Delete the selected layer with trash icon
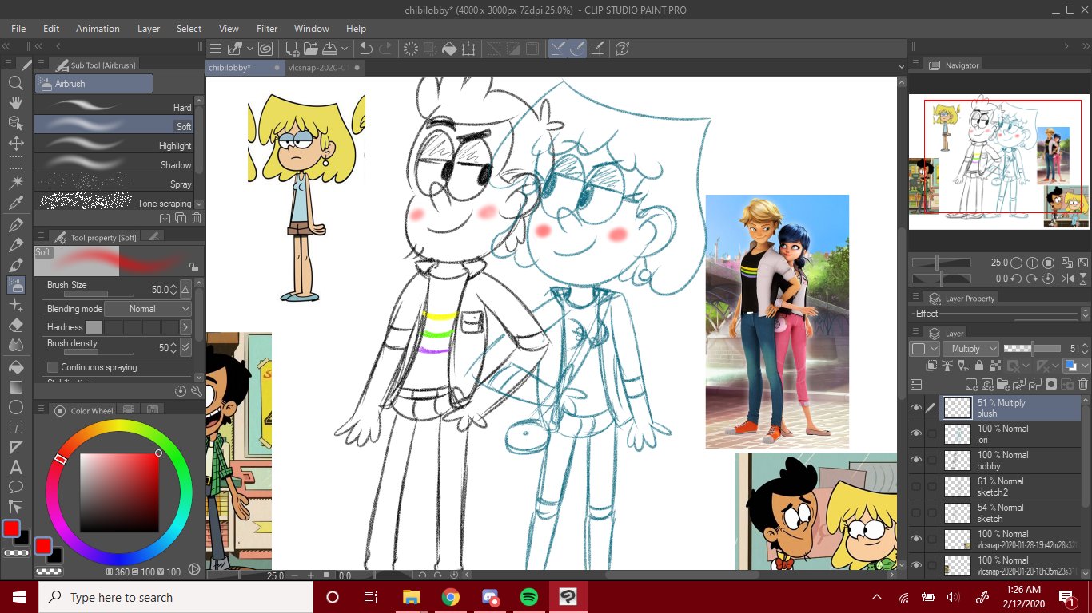The height and width of the screenshot is (613, 1092). coord(1084,384)
